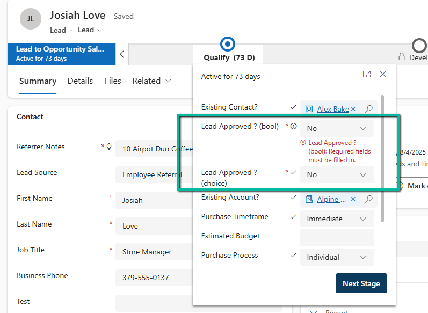This screenshot has height=313, width=428.
Task: Click the Estimated Budget input field
Action: tap(337, 238)
